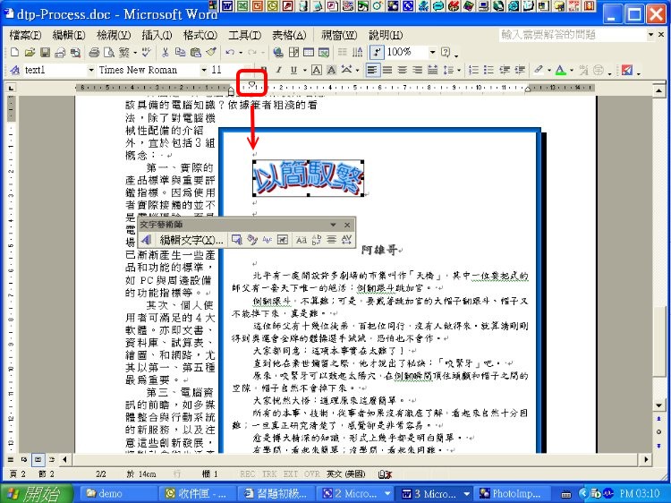Open Format WordArt dialog
Viewport: 671px width, 503px height.
point(252,240)
